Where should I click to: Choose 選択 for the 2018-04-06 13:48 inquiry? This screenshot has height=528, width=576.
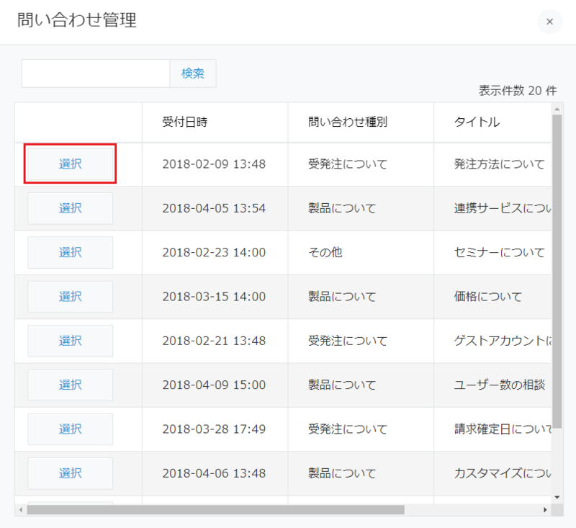pyautogui.click(x=71, y=473)
